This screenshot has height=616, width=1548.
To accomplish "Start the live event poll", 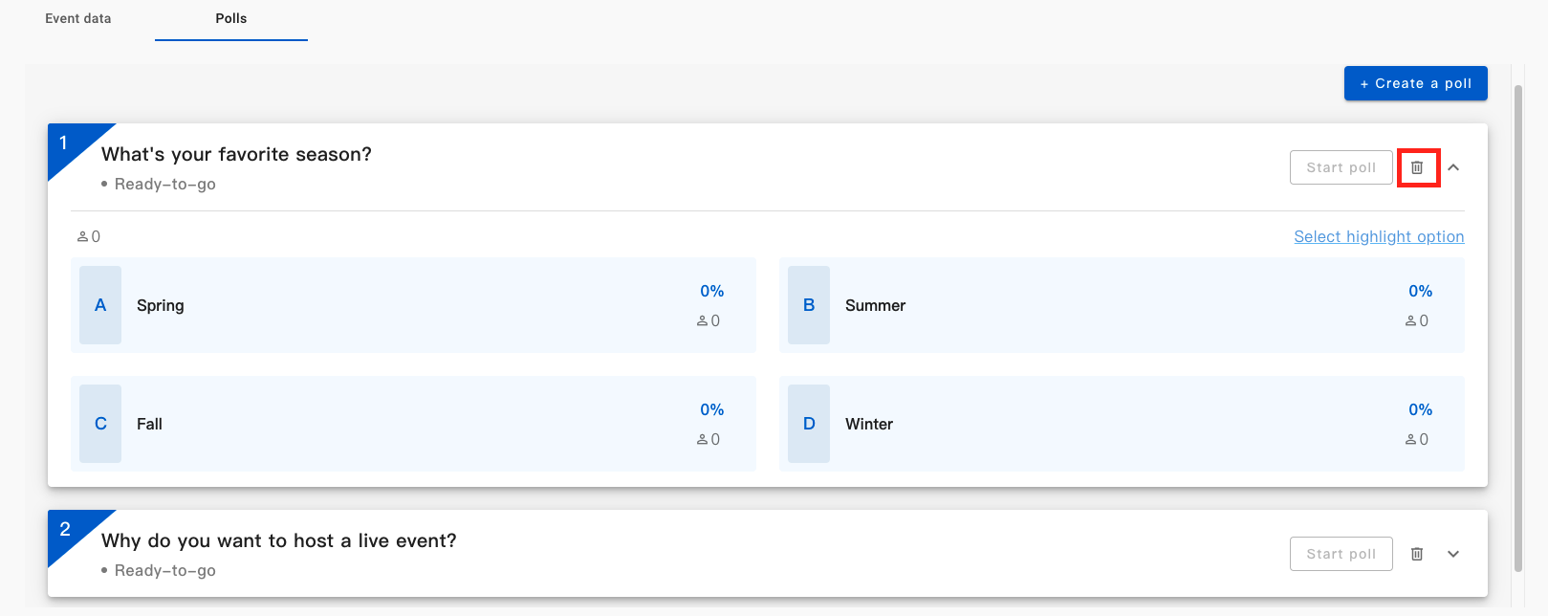I will tap(1341, 554).
